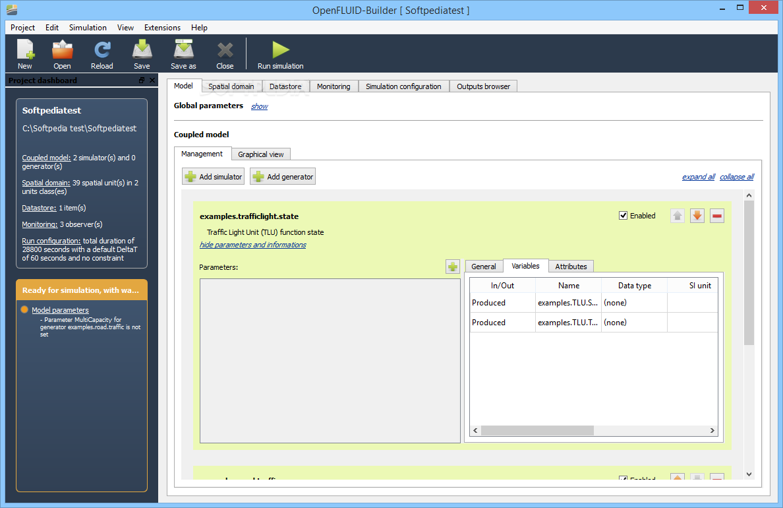Select the Management tab
This screenshot has height=508, width=783.
click(202, 154)
